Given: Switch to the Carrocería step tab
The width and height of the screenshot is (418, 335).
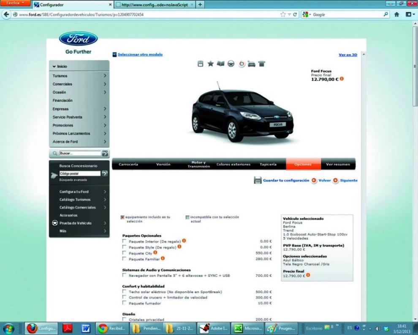Looking at the screenshot, I should click(x=128, y=164).
